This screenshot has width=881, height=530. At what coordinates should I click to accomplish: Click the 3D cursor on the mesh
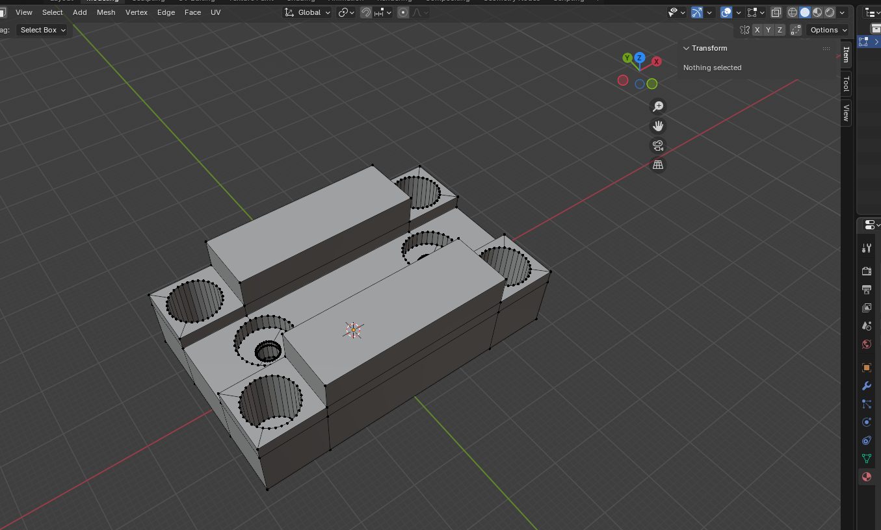pos(353,330)
